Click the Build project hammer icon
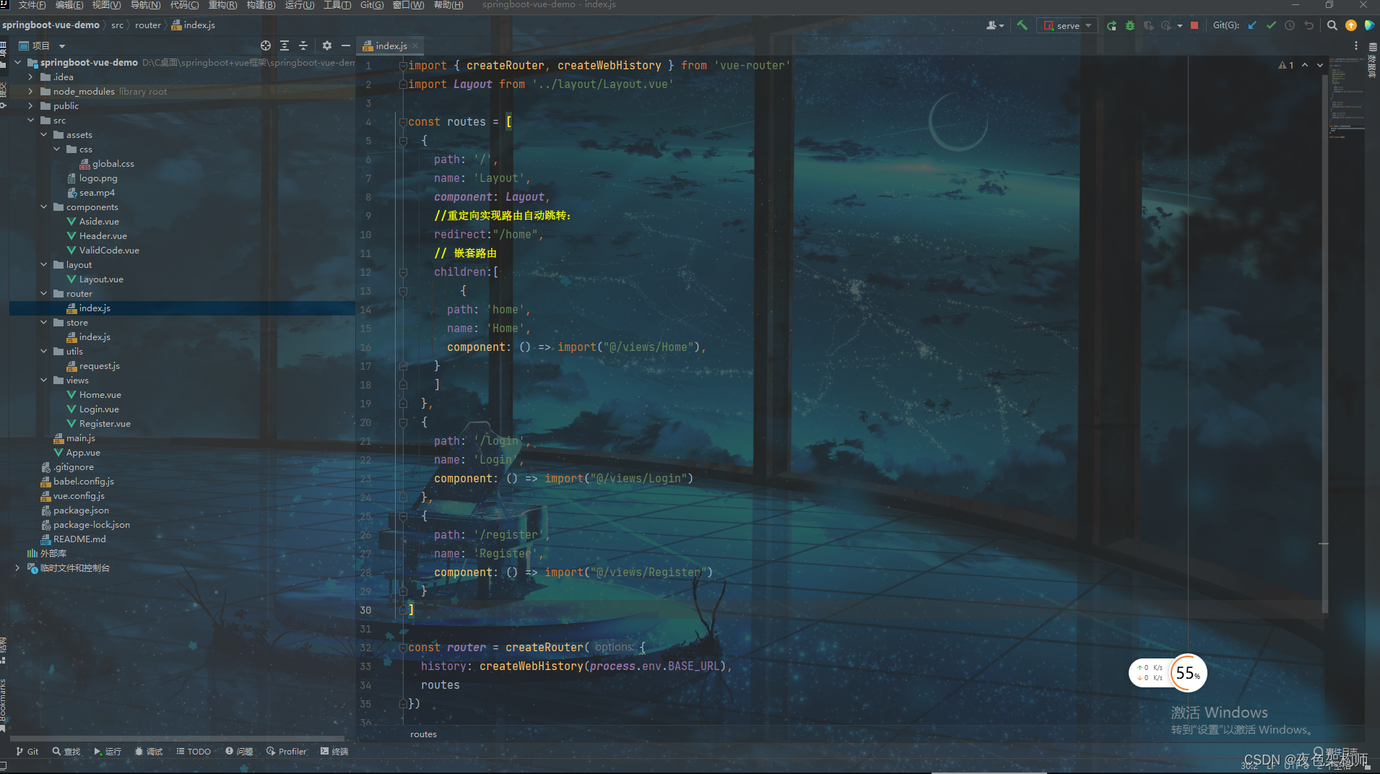The image size is (1380, 774). [x=1022, y=25]
